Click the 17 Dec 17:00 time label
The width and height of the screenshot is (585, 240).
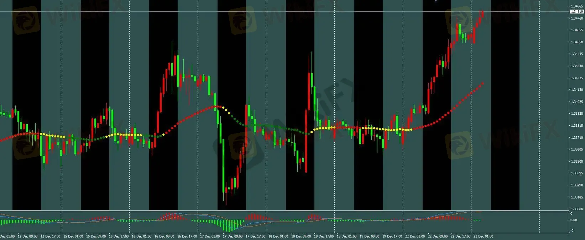point(255,236)
